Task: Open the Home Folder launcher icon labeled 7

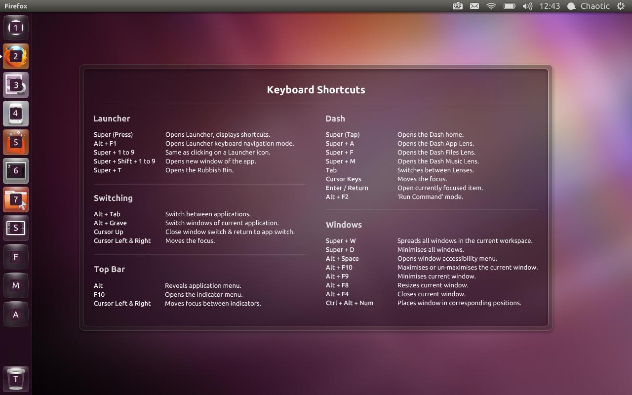Action: tap(16, 199)
